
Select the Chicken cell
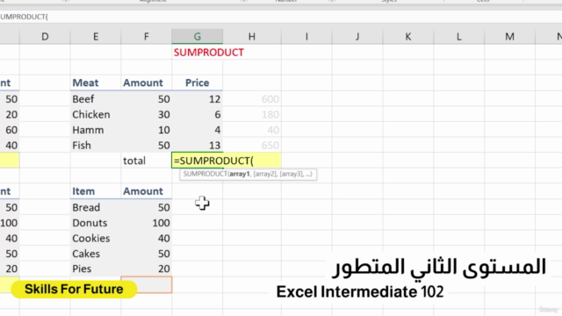(x=96, y=114)
